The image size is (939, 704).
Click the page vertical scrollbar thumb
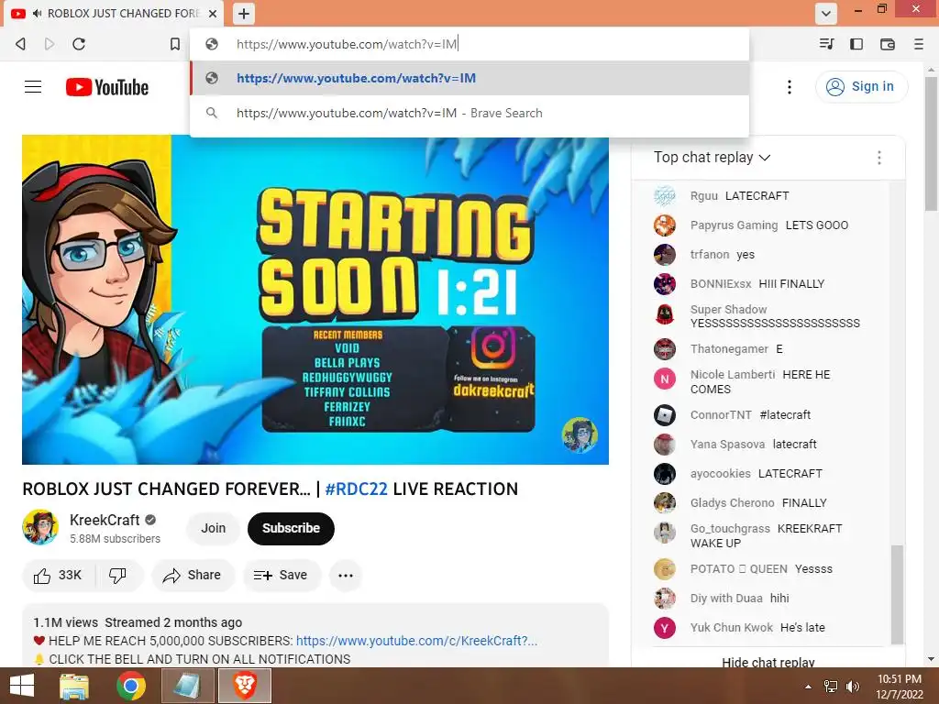(931, 143)
